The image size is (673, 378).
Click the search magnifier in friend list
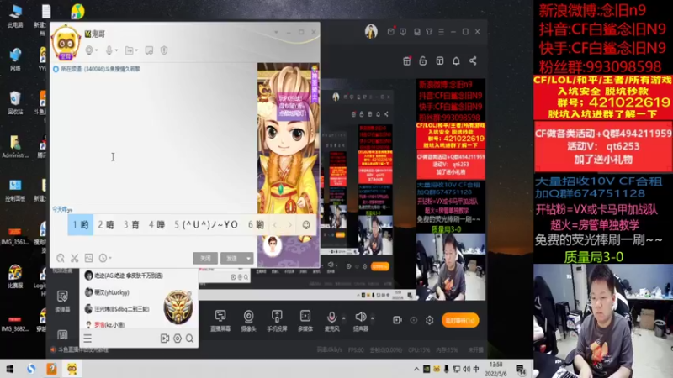pos(190,339)
